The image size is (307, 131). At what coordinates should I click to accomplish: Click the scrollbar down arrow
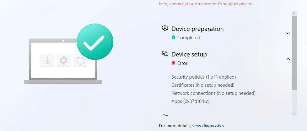pos(294,114)
